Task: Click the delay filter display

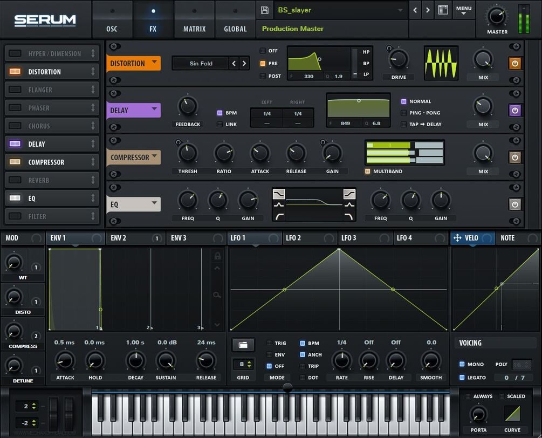Action: [359, 110]
